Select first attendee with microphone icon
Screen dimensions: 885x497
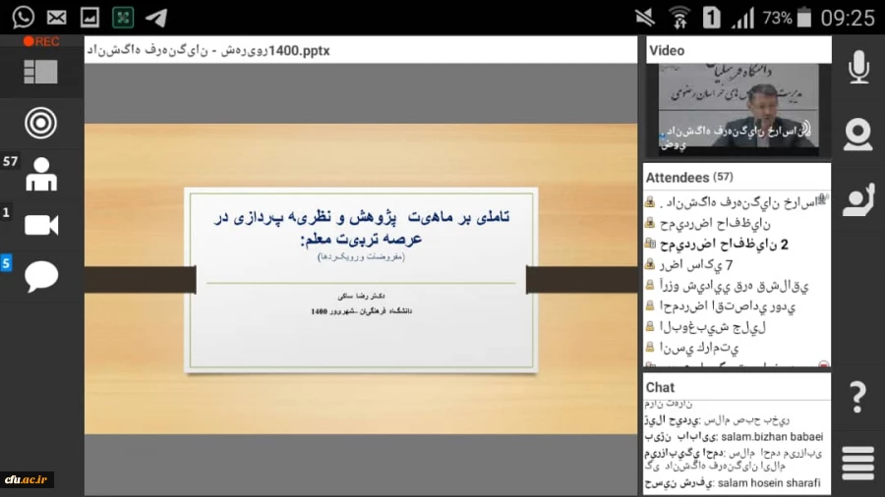click(737, 201)
